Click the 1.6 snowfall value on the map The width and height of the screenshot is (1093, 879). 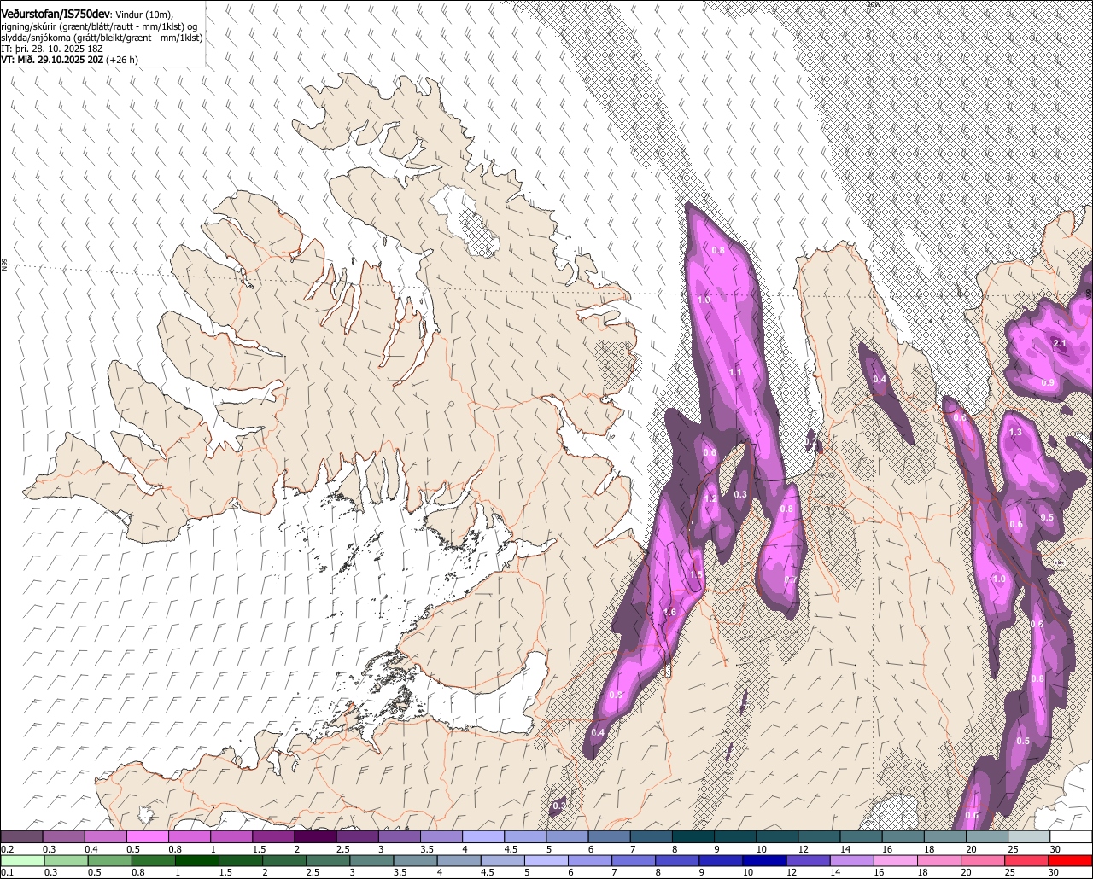point(669,612)
